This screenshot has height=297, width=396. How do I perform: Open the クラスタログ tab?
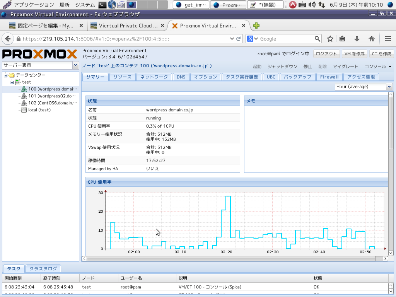43,269
